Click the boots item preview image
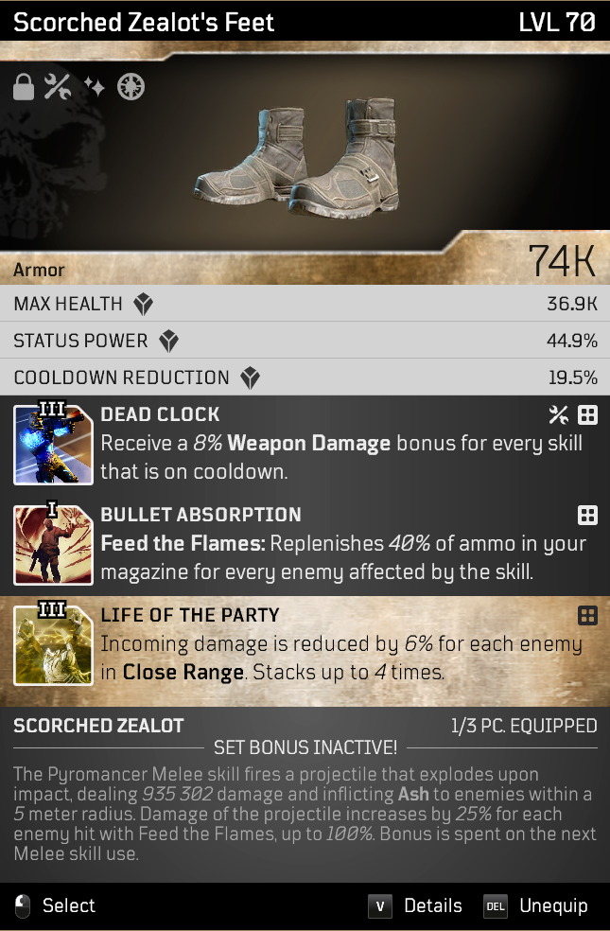Viewport: 610px width, 931px height. pyautogui.click(x=296, y=157)
